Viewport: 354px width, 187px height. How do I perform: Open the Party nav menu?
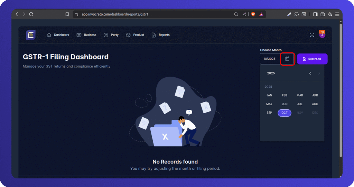coord(111,35)
